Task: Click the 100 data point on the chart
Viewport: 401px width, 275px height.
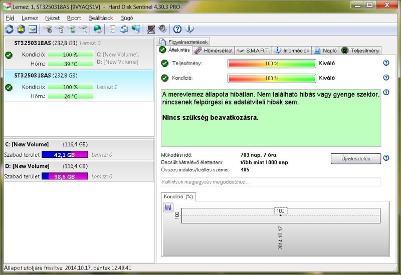Action: tap(281, 211)
